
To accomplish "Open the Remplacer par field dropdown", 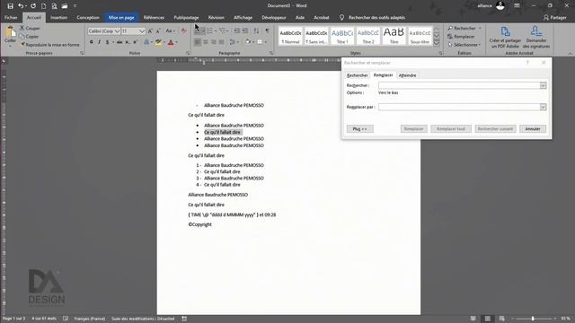I will point(543,107).
